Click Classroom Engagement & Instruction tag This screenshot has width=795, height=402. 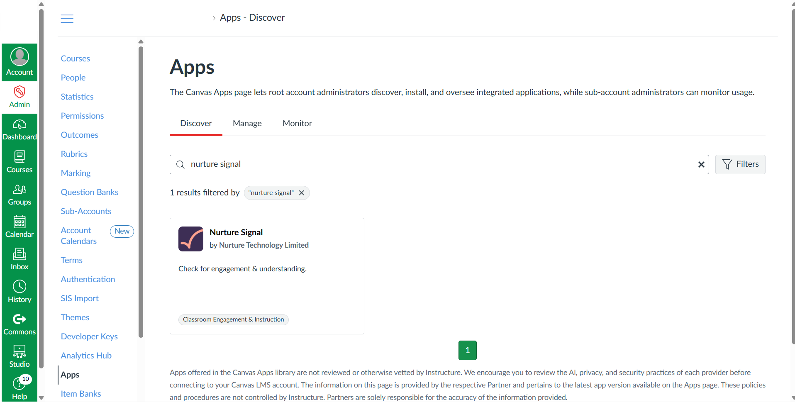coord(234,319)
